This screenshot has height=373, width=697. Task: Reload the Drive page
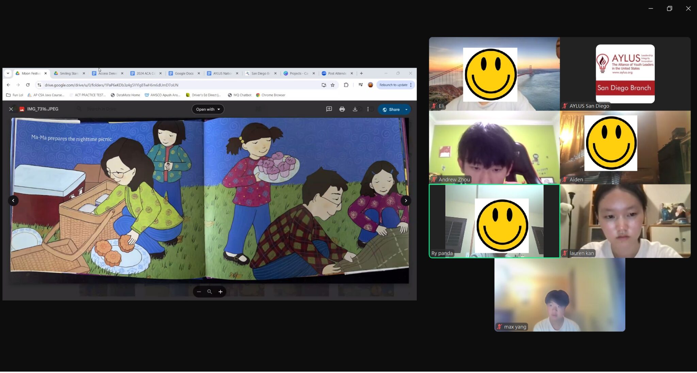pos(28,85)
